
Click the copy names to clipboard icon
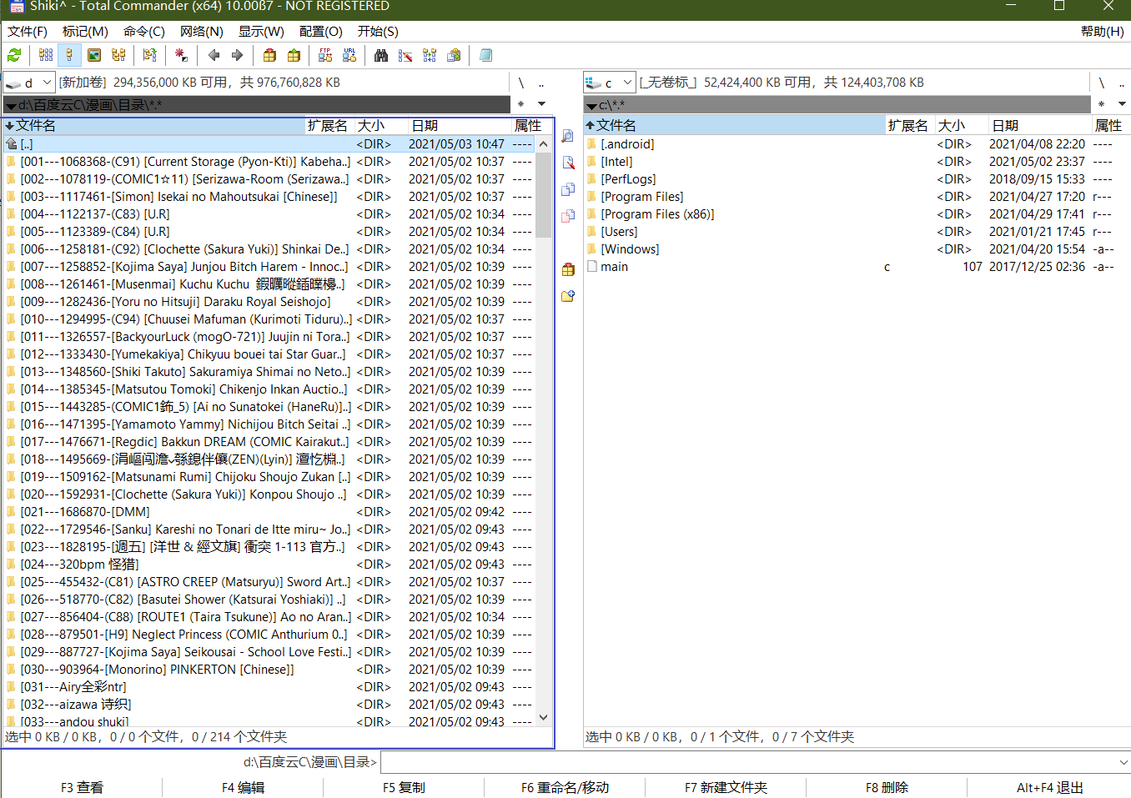454,55
